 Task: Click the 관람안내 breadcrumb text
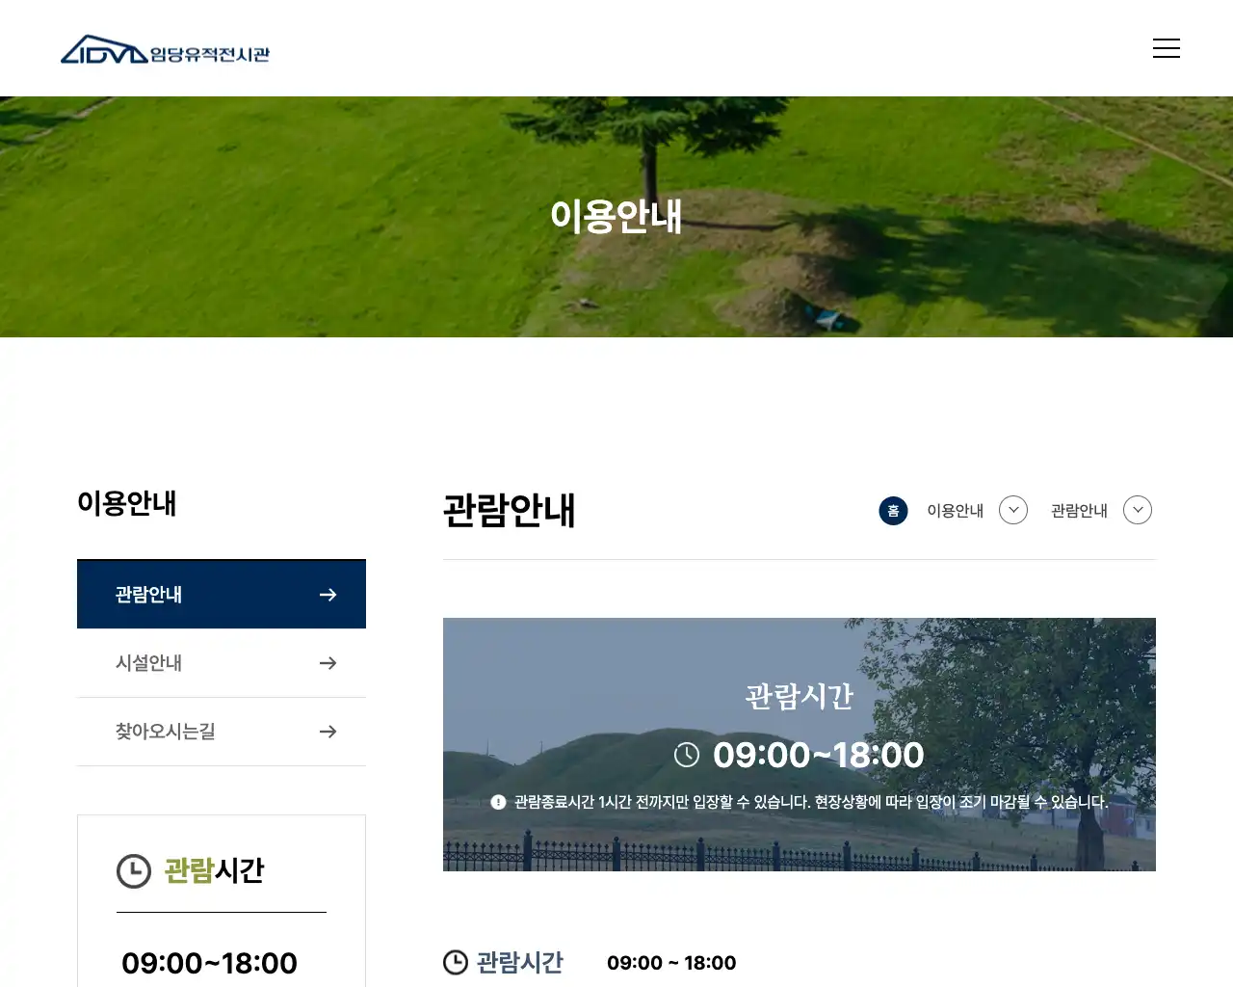pos(1080,511)
